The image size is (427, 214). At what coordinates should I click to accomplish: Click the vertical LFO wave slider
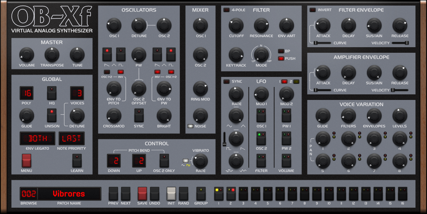(224, 139)
